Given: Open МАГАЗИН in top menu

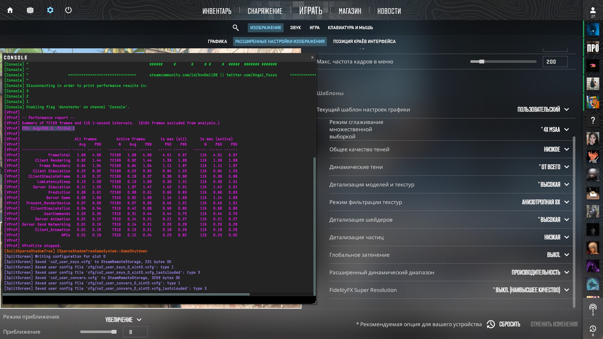Looking at the screenshot, I should [350, 11].
